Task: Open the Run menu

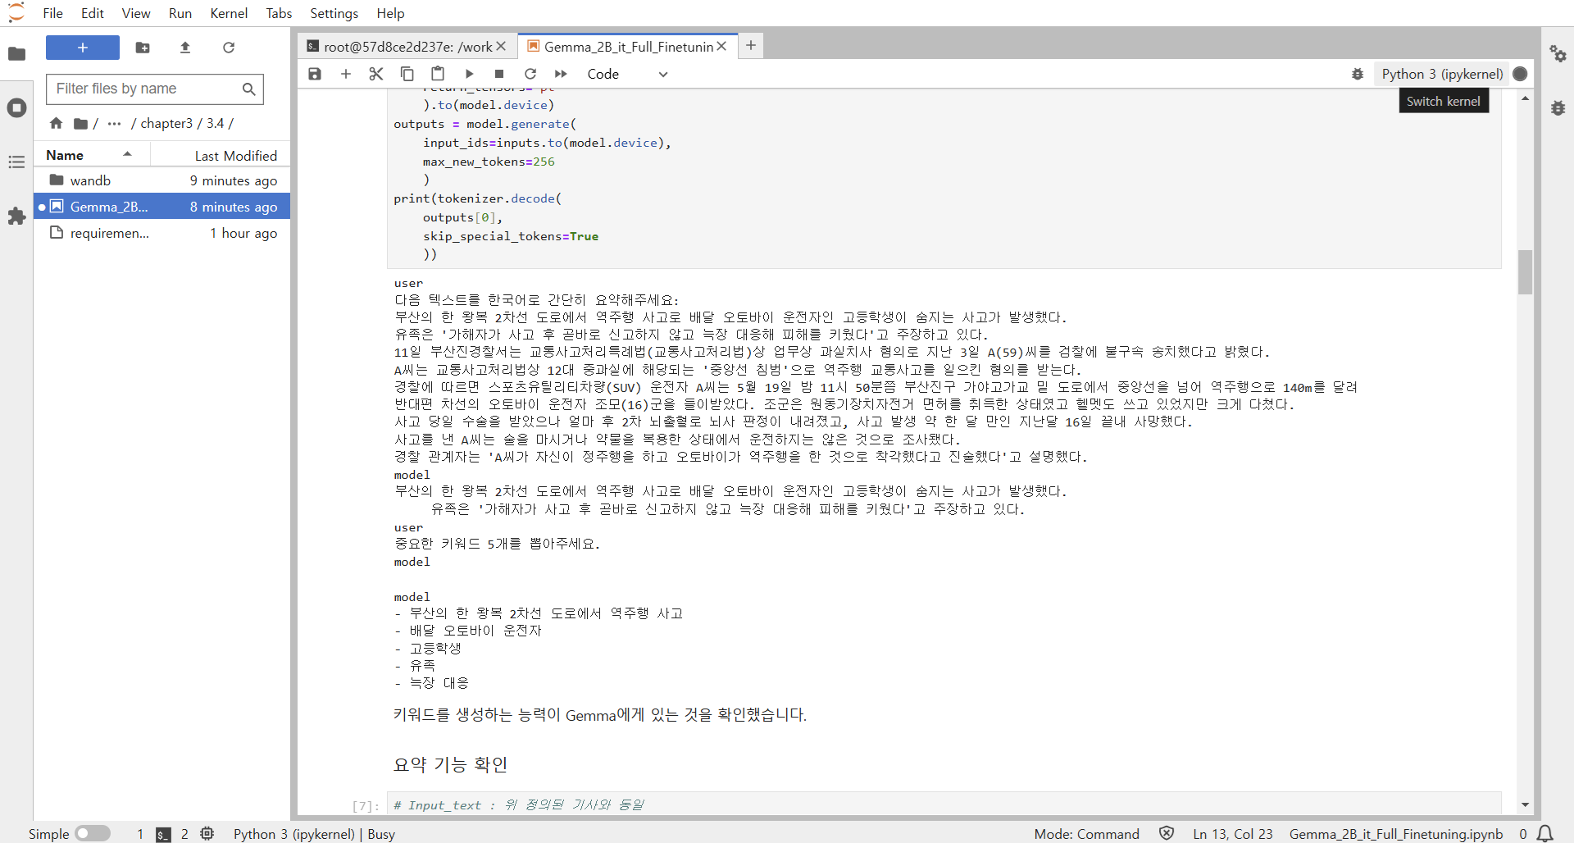Action: click(180, 13)
